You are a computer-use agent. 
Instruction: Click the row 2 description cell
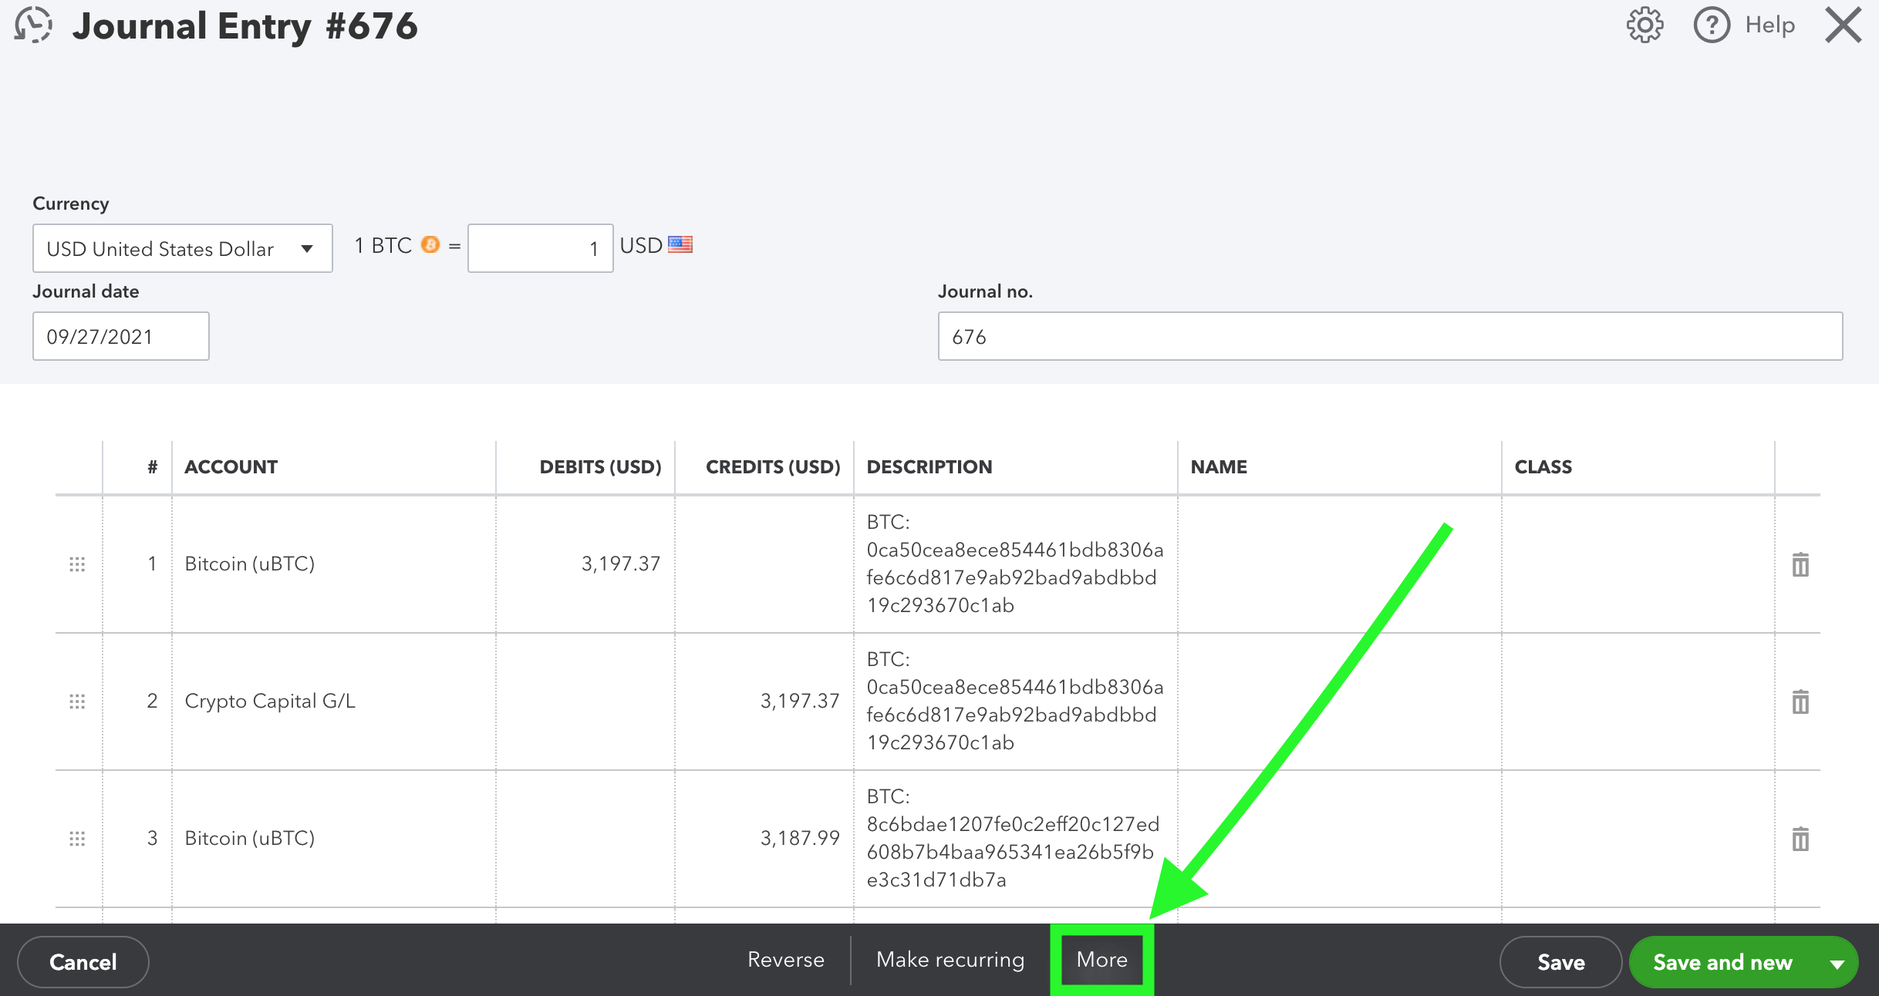[1016, 702]
